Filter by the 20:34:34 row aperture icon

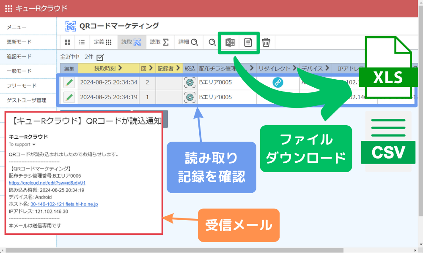(190, 83)
